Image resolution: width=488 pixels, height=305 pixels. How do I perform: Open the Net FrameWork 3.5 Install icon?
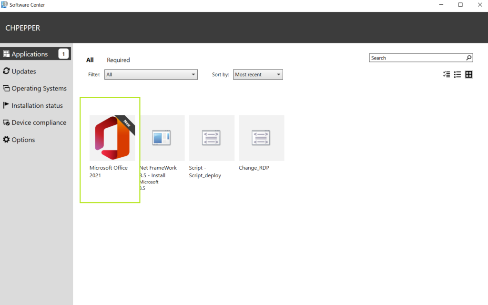pyautogui.click(x=162, y=138)
